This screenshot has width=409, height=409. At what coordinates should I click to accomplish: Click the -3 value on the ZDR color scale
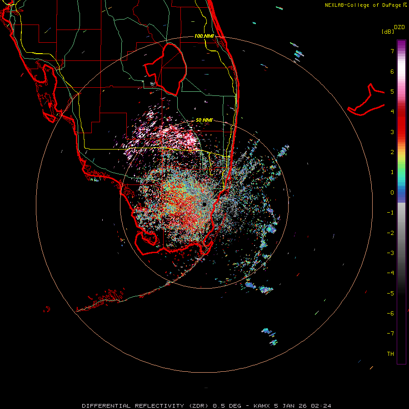click(x=390, y=253)
